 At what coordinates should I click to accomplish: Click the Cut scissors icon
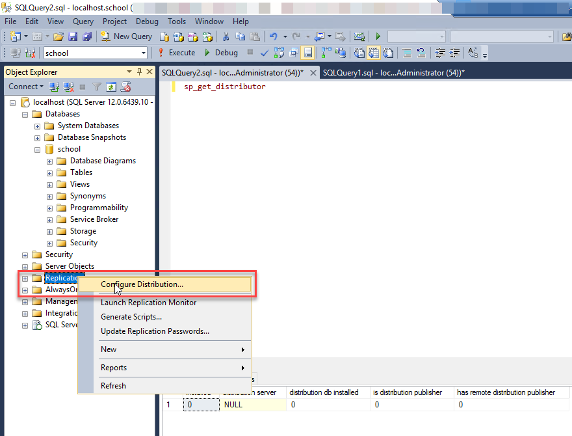pyautogui.click(x=226, y=36)
